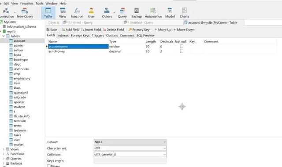
Task: Click Delete Field button
Action: click(x=113, y=29)
